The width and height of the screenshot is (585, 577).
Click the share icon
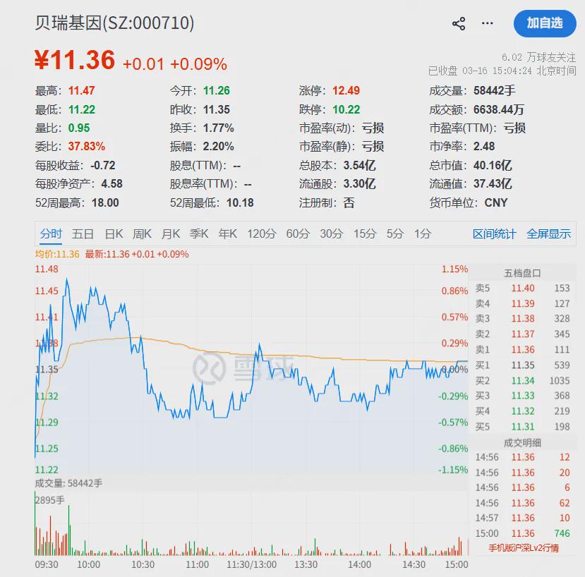click(459, 23)
